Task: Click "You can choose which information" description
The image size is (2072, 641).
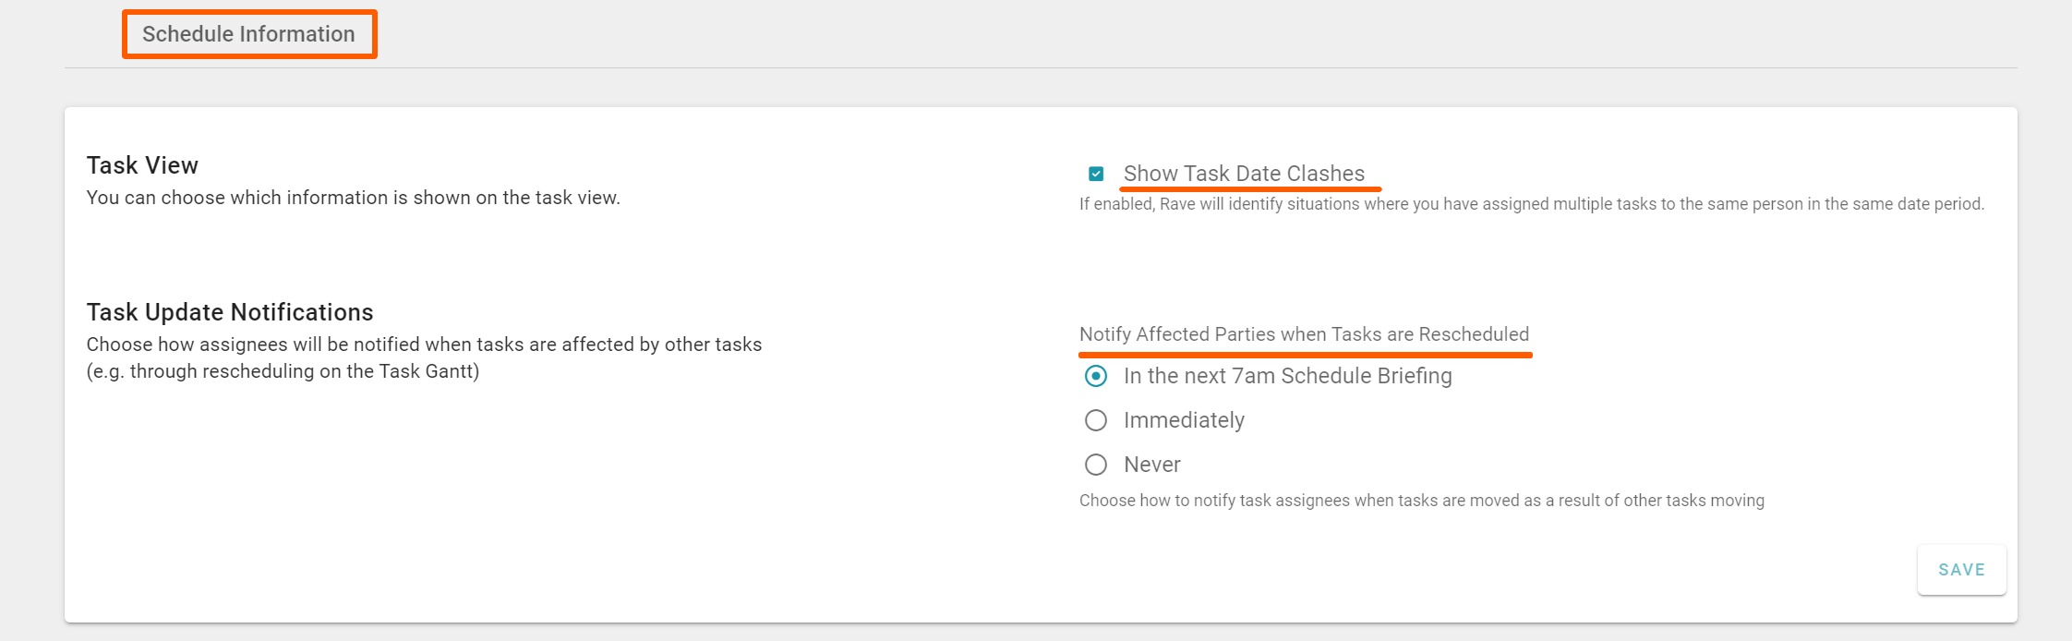Action: (x=353, y=198)
